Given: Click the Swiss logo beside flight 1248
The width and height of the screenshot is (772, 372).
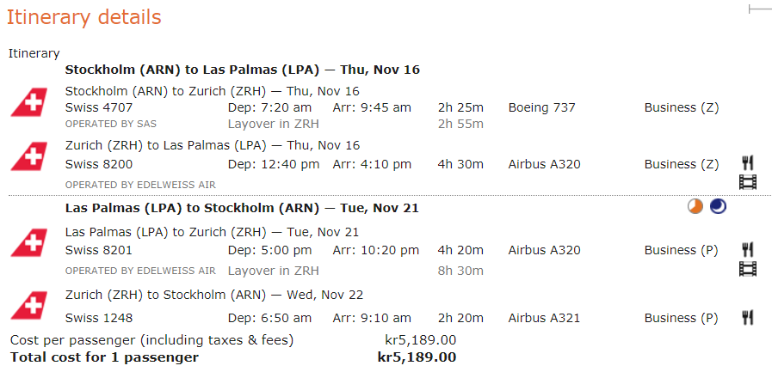Looking at the screenshot, I should pyautogui.click(x=28, y=307).
